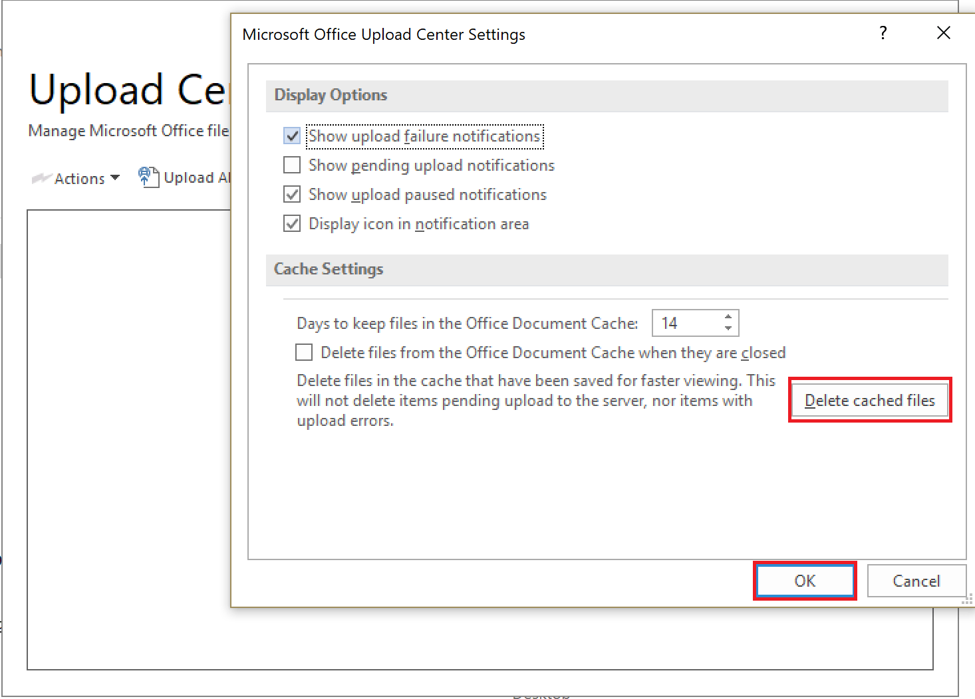The image size is (975, 699).
Task: Click the spinner up arrow beside 14
Action: [728, 317]
